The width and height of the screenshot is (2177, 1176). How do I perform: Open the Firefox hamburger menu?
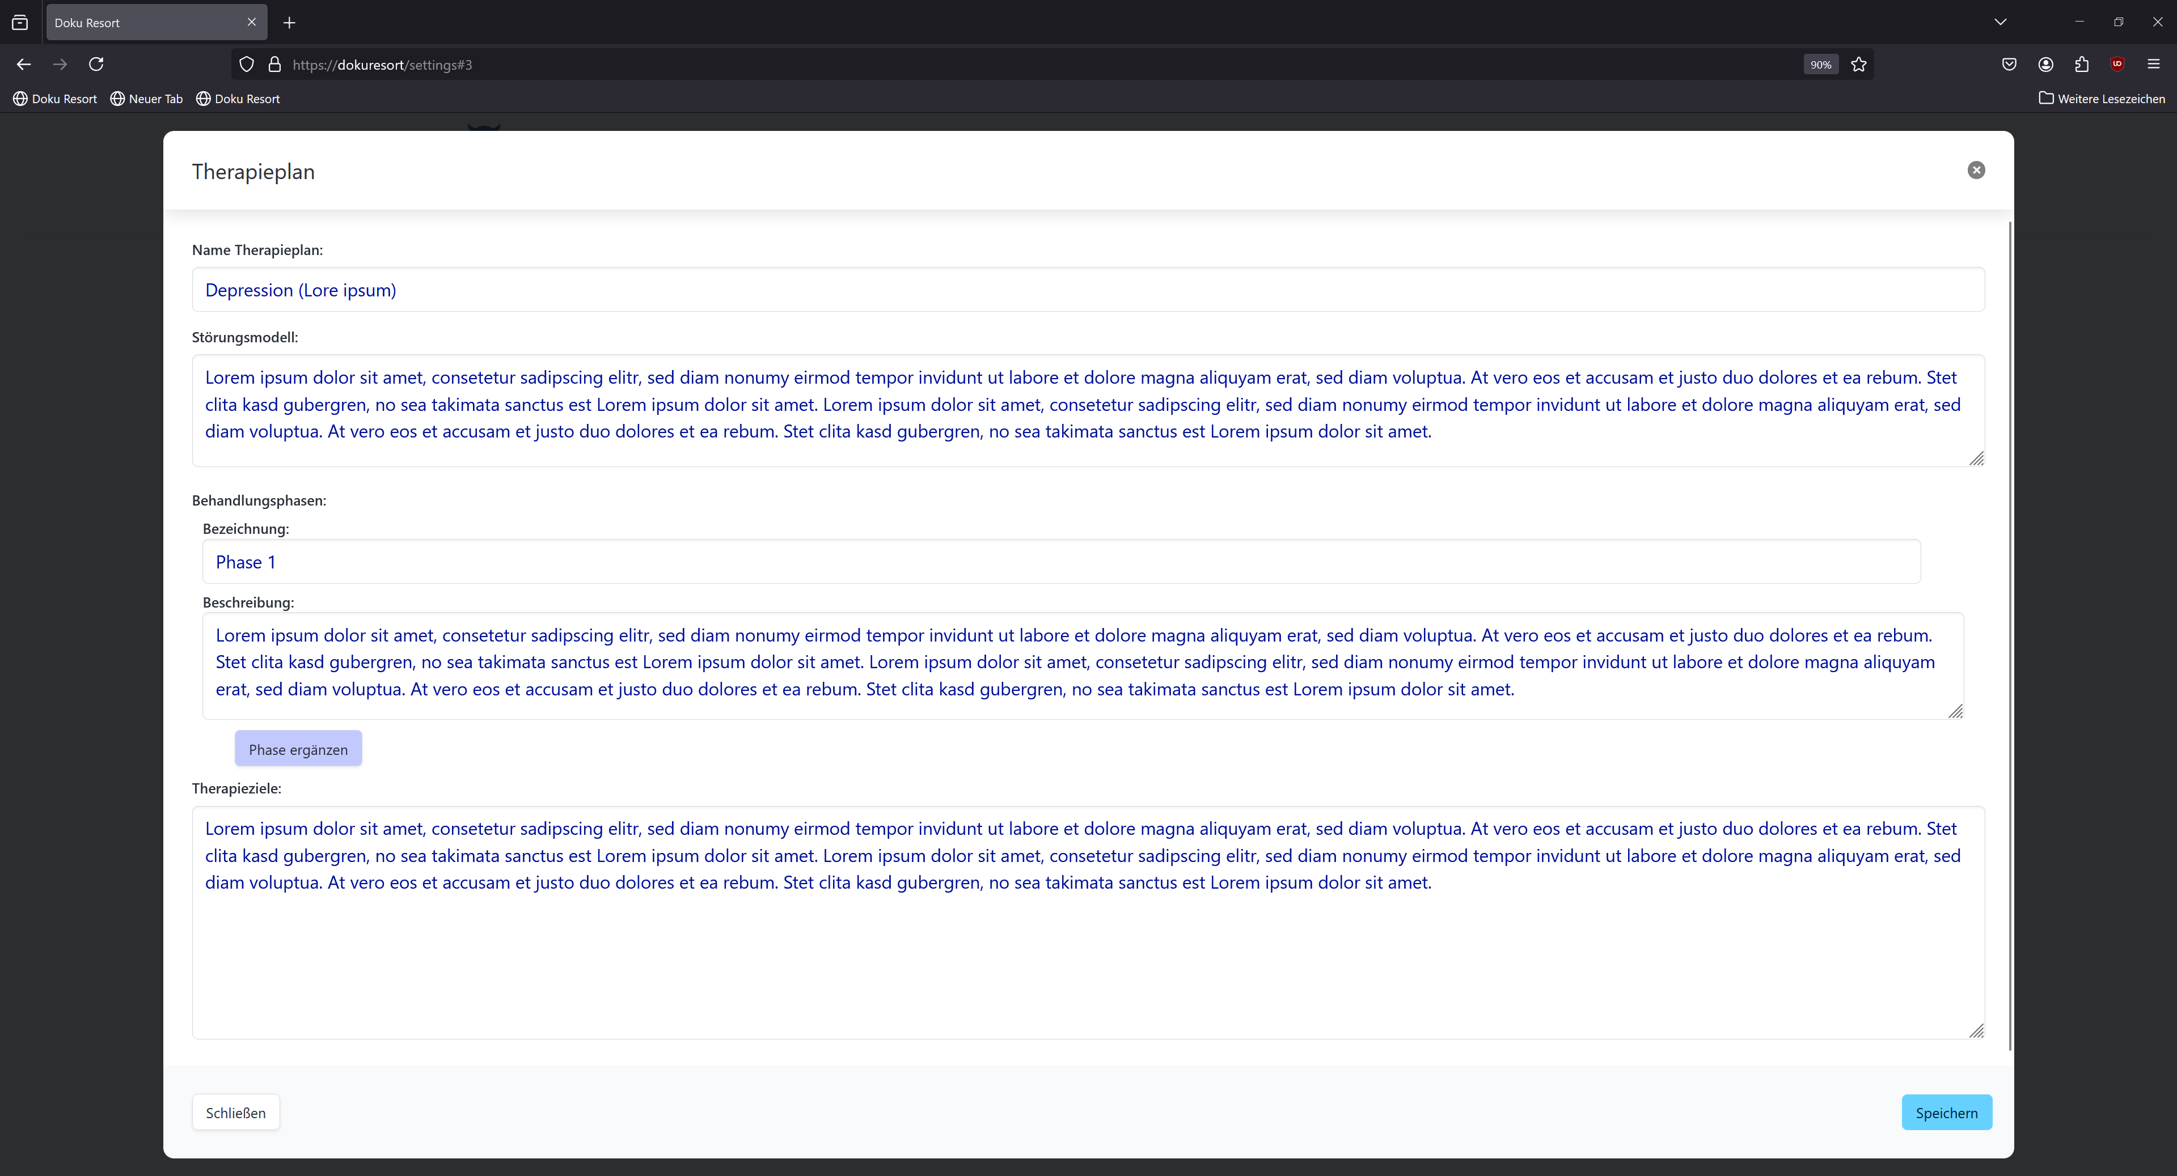click(2153, 64)
